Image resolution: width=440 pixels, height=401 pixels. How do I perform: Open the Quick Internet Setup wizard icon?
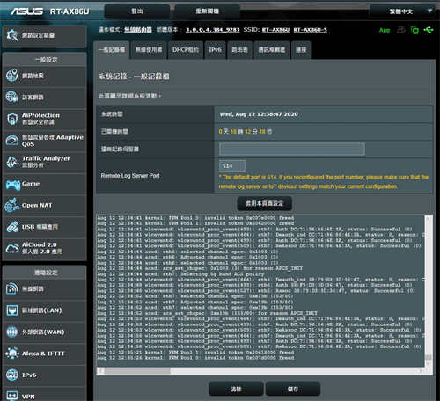point(12,35)
